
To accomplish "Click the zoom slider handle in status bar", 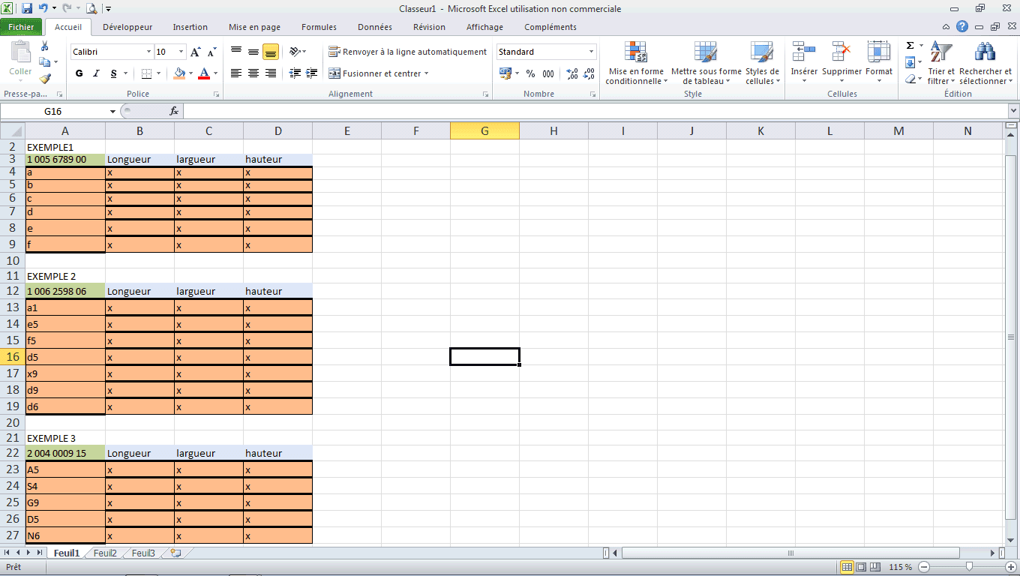I will click(970, 567).
